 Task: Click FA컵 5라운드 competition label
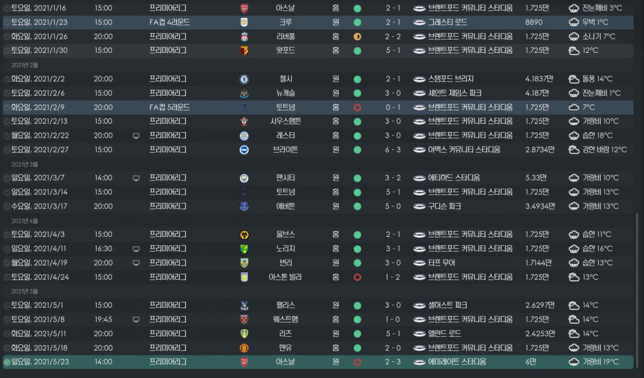tap(170, 107)
